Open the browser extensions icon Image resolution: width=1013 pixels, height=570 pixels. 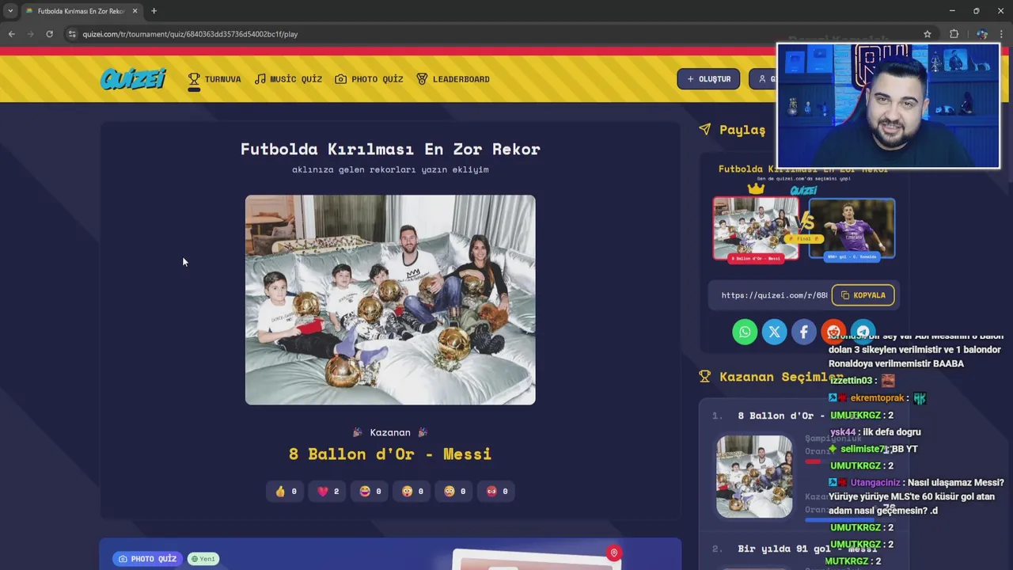(954, 34)
